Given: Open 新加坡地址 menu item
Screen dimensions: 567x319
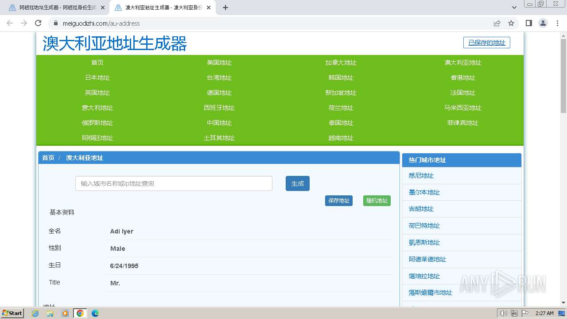Looking at the screenshot, I should tap(341, 93).
